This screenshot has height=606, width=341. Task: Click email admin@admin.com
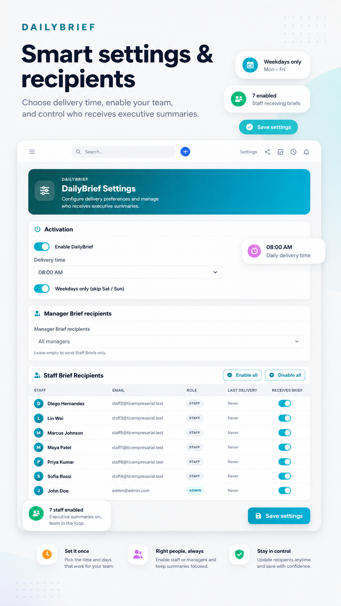[130, 490]
